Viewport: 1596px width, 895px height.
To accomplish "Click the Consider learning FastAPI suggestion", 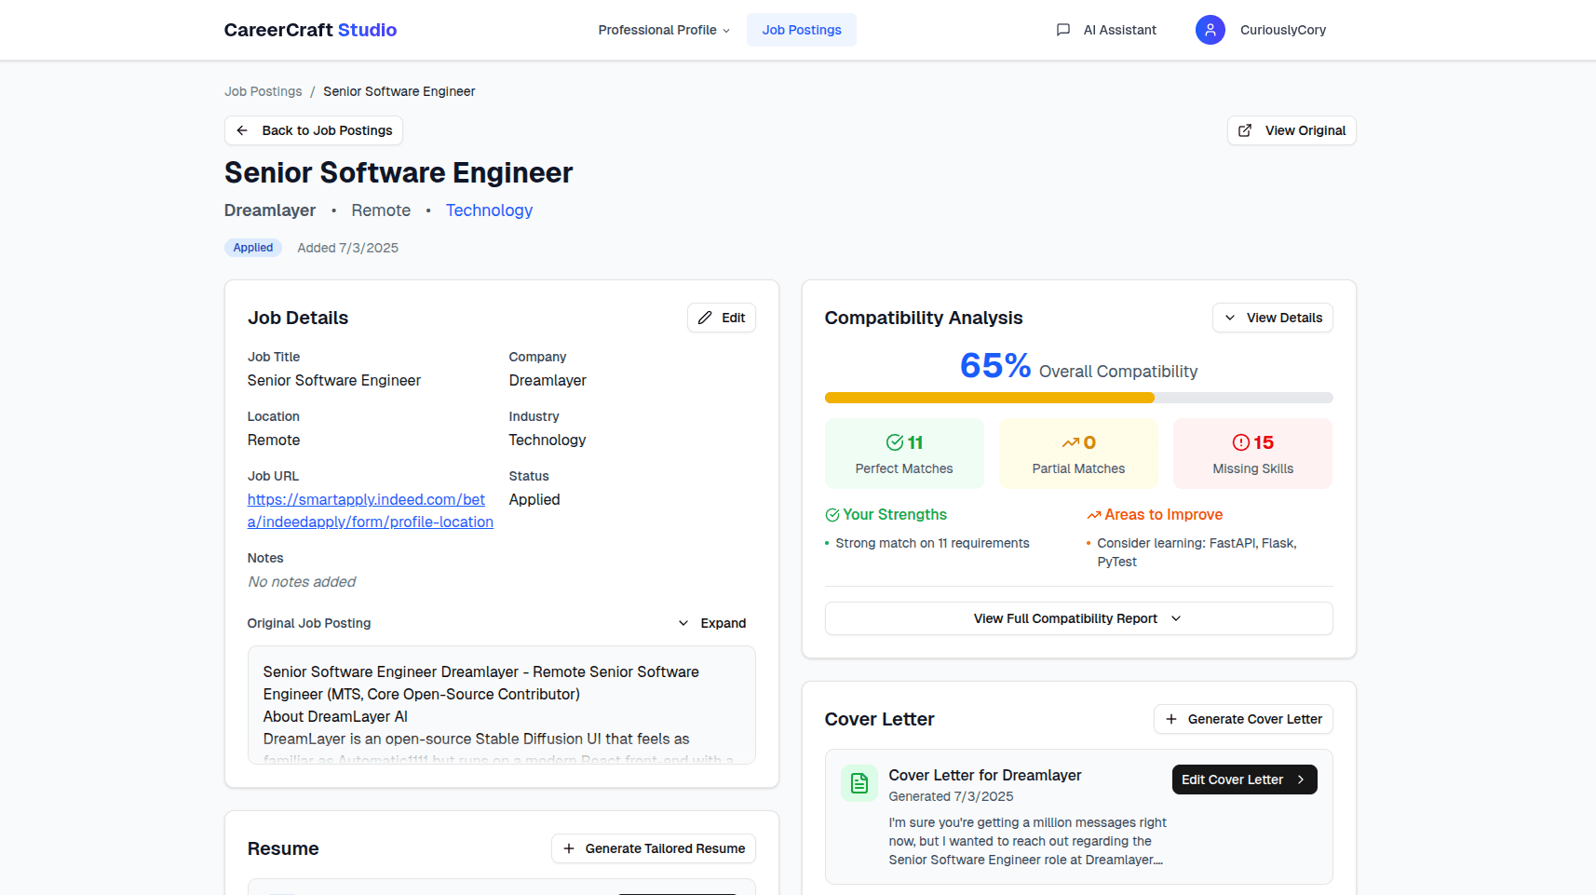I will click(1197, 552).
